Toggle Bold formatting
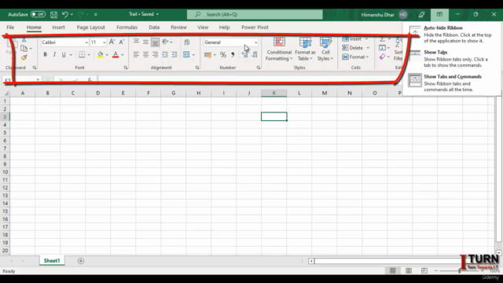Image resolution: width=503 pixels, height=283 pixels. (46, 54)
